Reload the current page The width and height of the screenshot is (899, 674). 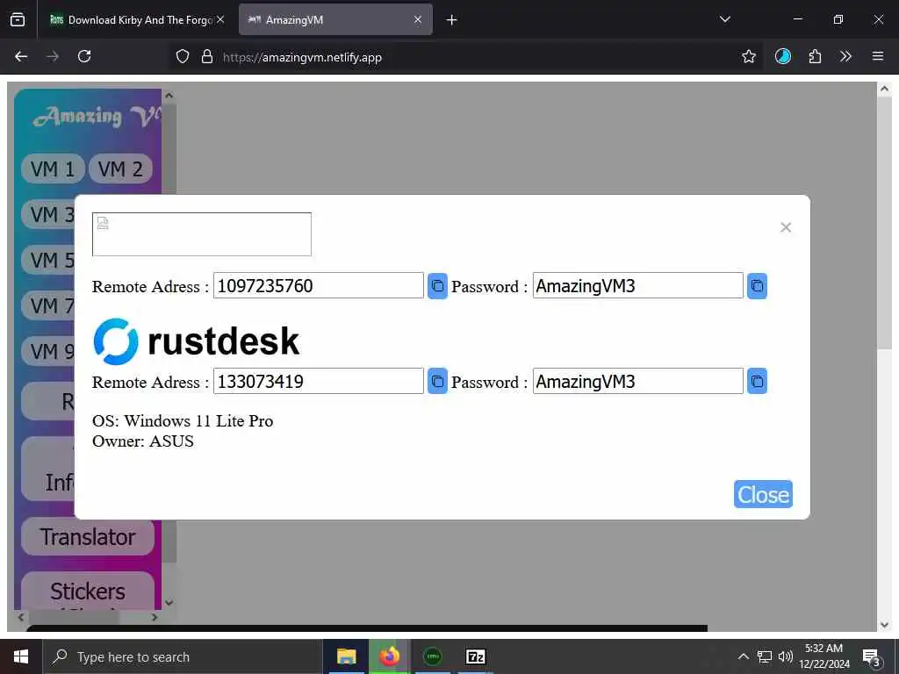(84, 56)
